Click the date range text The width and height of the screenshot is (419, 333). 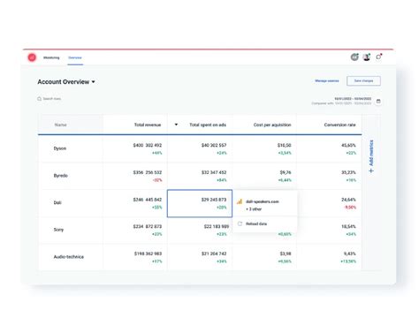(353, 99)
